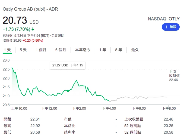Click the 上午10:00 axis label

tap(19, 108)
